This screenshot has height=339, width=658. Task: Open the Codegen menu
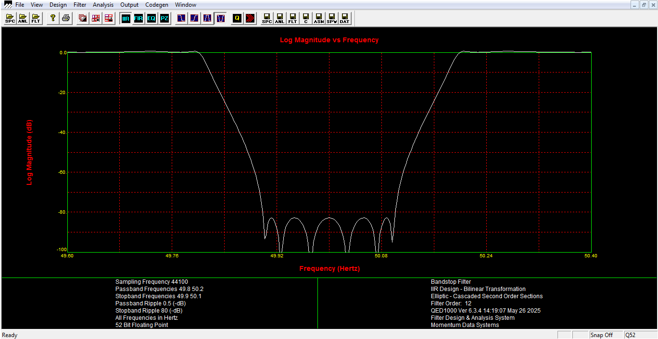[x=157, y=5]
